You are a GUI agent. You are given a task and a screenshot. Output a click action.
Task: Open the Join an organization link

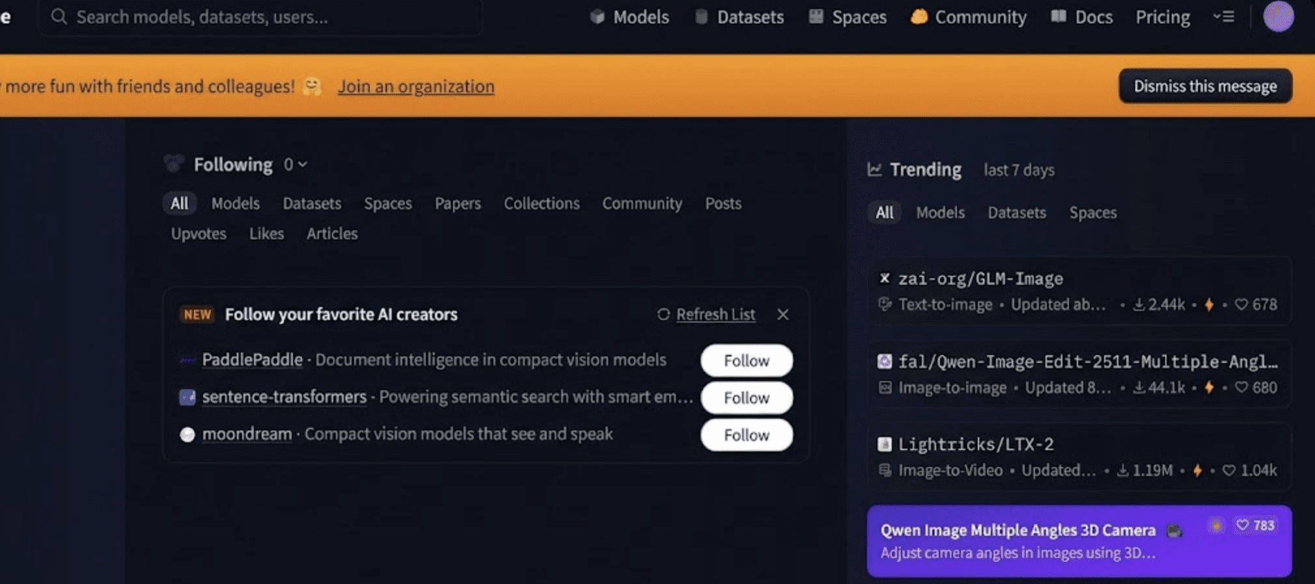(416, 86)
